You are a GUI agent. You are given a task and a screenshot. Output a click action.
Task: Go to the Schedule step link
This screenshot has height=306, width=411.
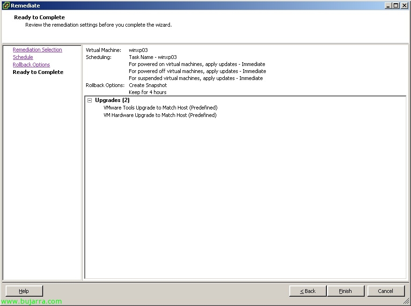[23, 57]
